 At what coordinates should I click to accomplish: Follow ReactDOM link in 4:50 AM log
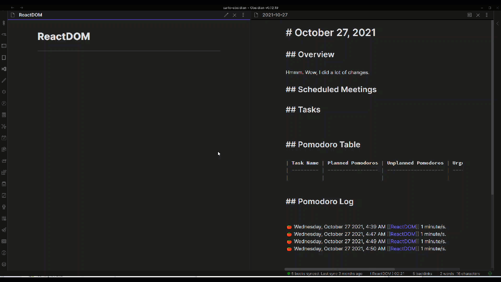click(x=403, y=249)
